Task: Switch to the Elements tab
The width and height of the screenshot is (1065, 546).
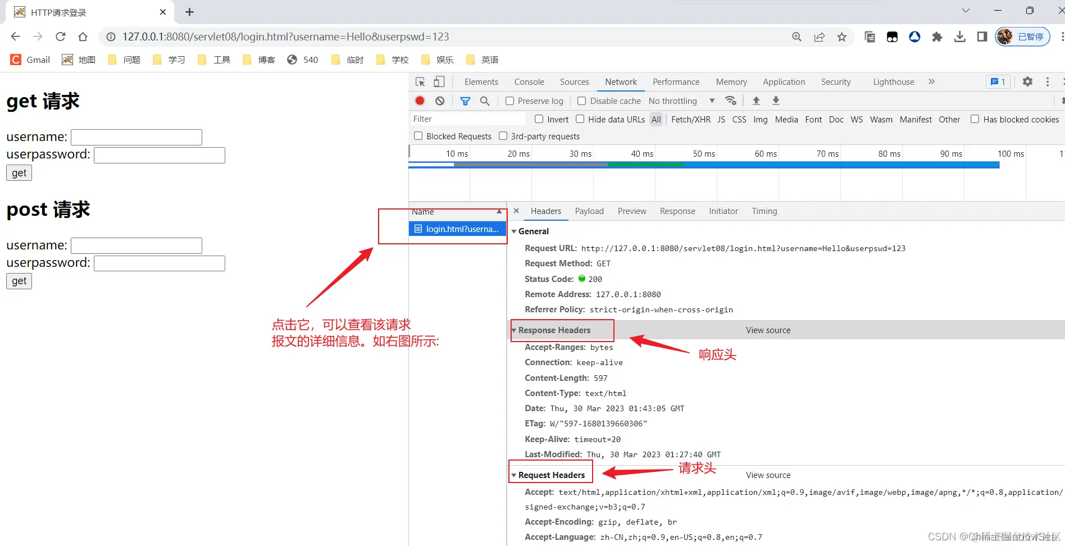Action: tap(481, 82)
